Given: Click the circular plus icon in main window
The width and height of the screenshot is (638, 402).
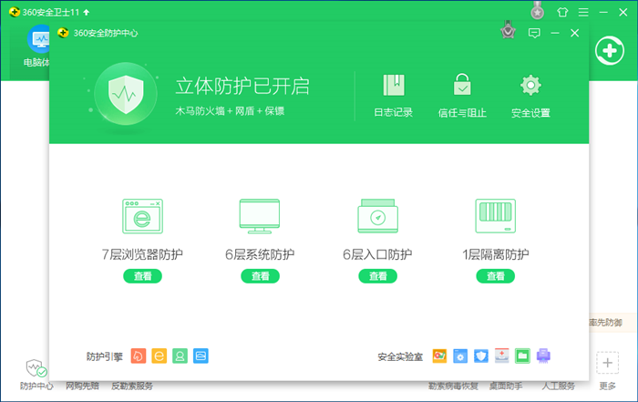Looking at the screenshot, I should [610, 51].
